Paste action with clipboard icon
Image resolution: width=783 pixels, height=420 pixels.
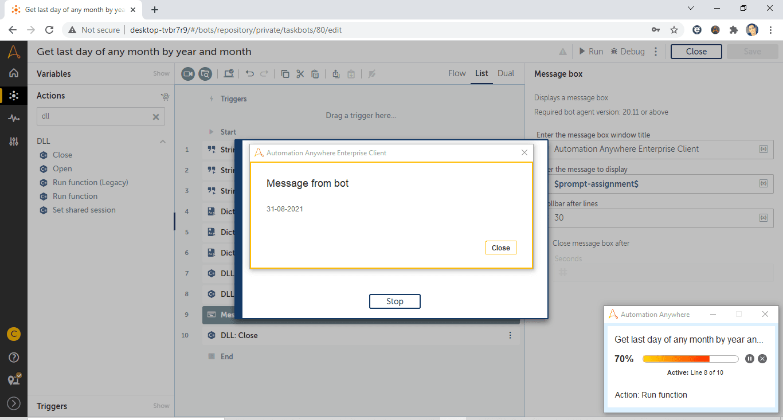[315, 73]
